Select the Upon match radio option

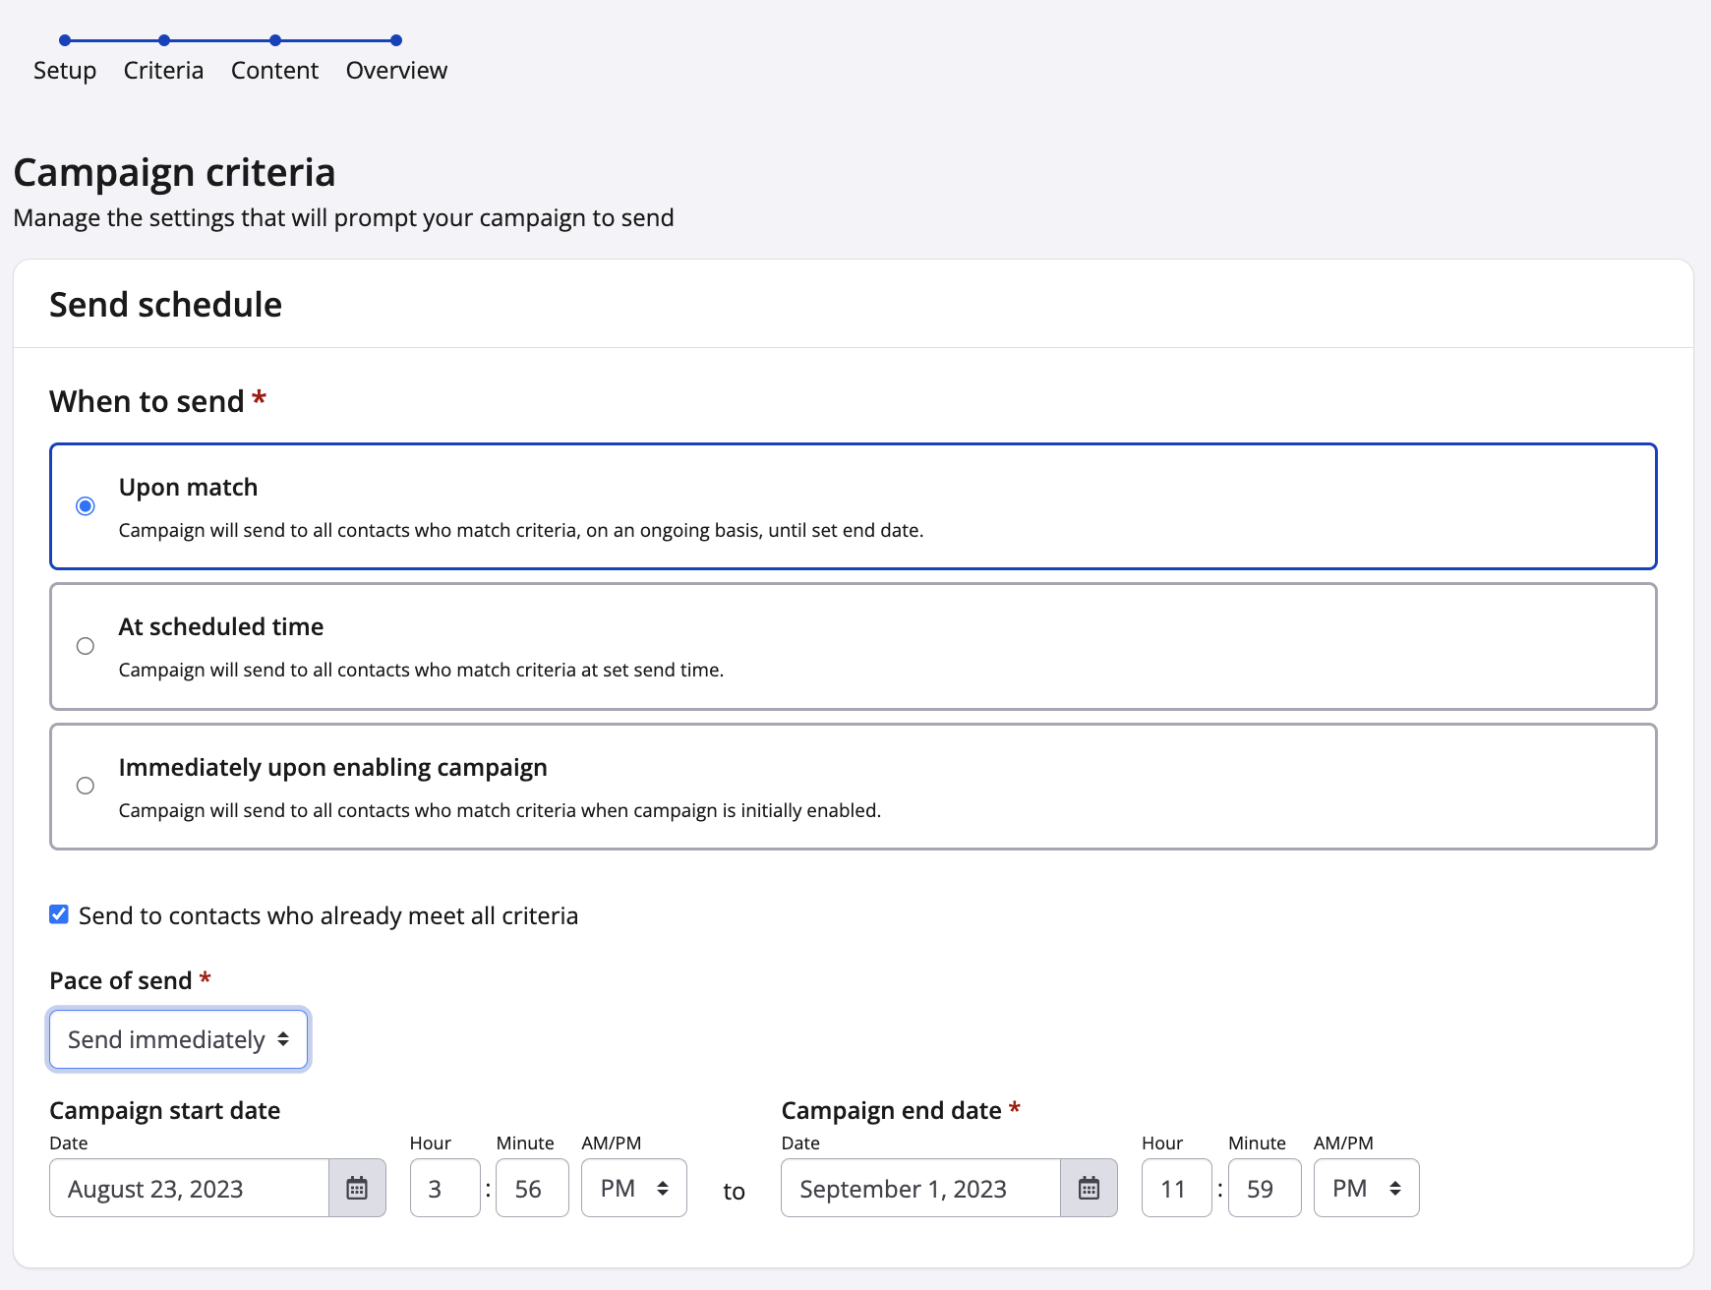86,506
